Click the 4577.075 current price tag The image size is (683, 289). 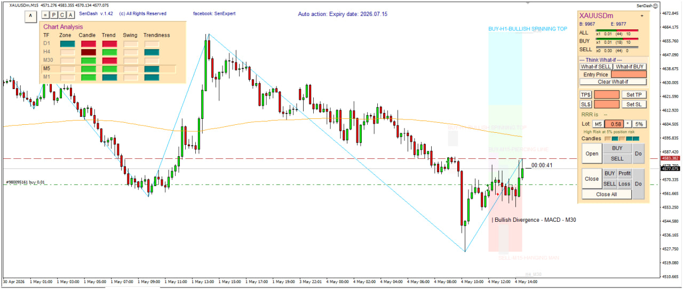(x=669, y=169)
